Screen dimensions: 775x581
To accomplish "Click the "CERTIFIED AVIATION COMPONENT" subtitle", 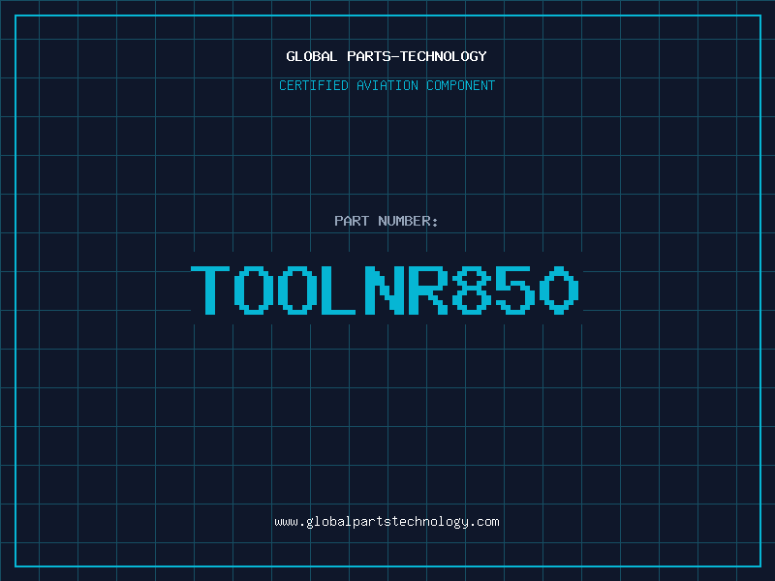I will pos(387,86).
